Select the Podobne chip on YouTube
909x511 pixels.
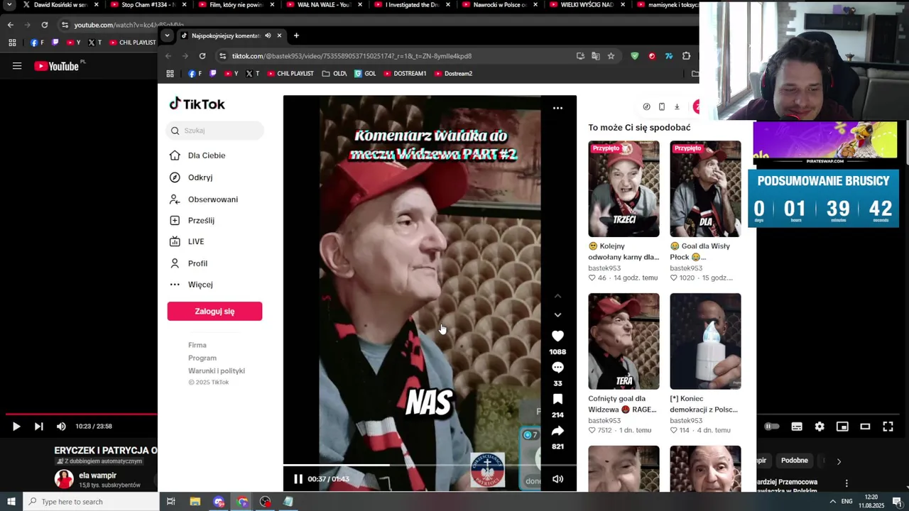click(x=795, y=461)
